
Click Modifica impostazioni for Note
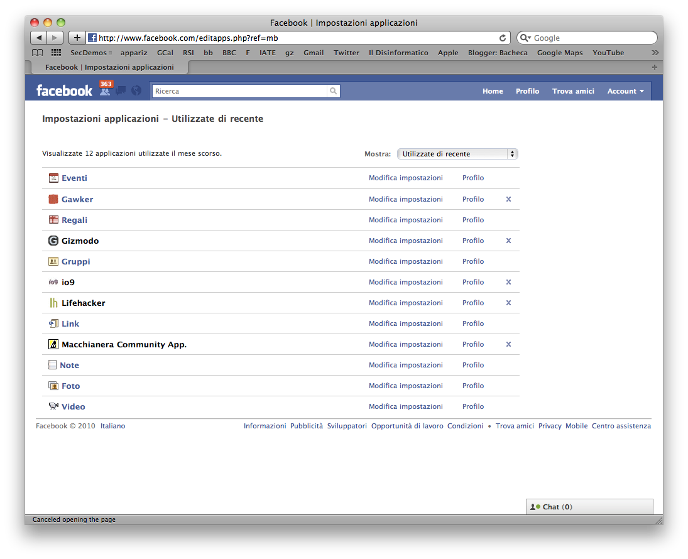coord(406,365)
